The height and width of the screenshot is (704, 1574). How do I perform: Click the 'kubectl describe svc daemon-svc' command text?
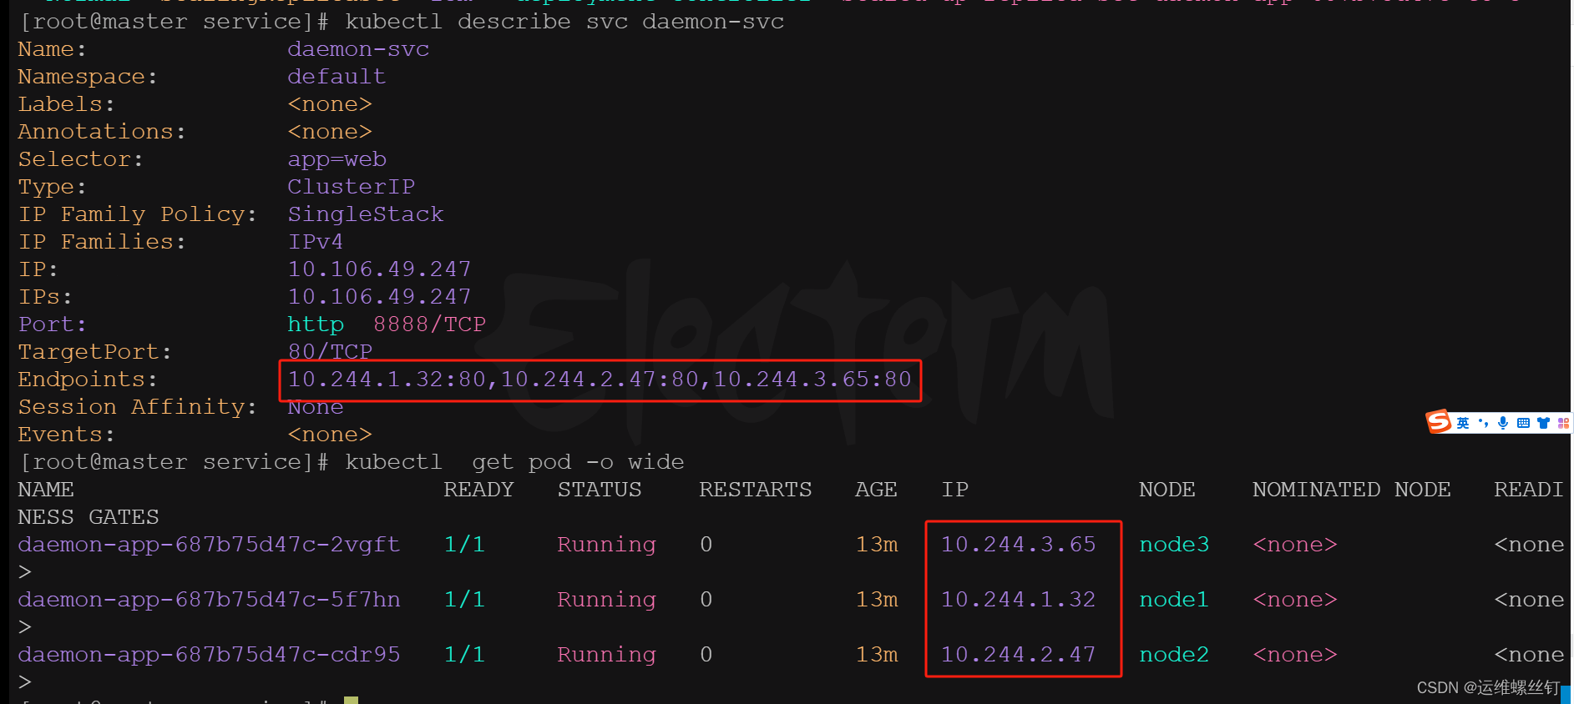(564, 21)
